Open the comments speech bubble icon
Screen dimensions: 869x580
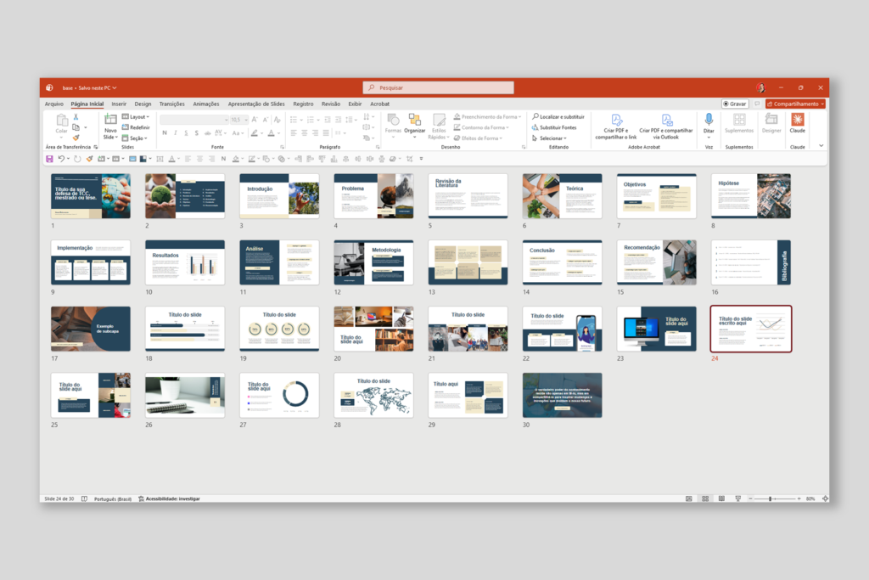coord(757,104)
